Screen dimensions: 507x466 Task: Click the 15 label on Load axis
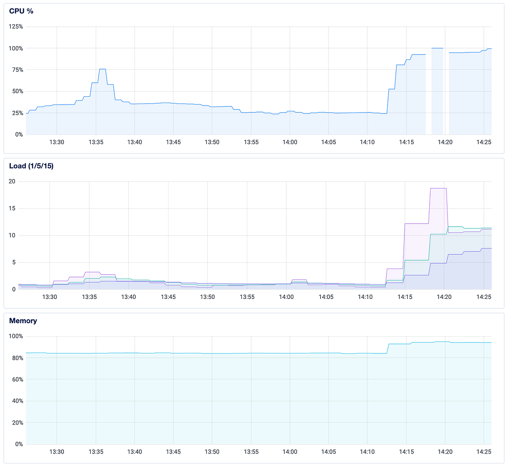click(x=12, y=208)
